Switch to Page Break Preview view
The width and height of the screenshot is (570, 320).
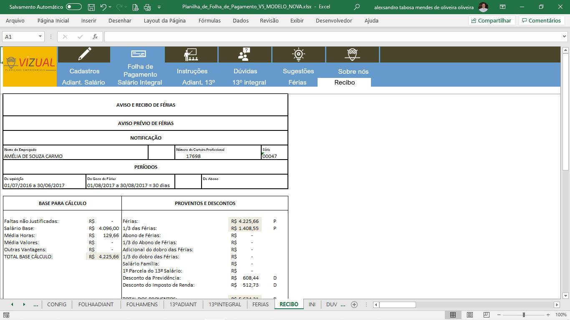(x=486, y=315)
